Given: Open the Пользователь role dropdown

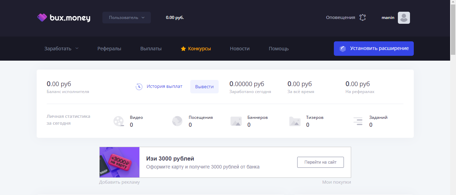Looking at the screenshot, I should click(x=127, y=18).
